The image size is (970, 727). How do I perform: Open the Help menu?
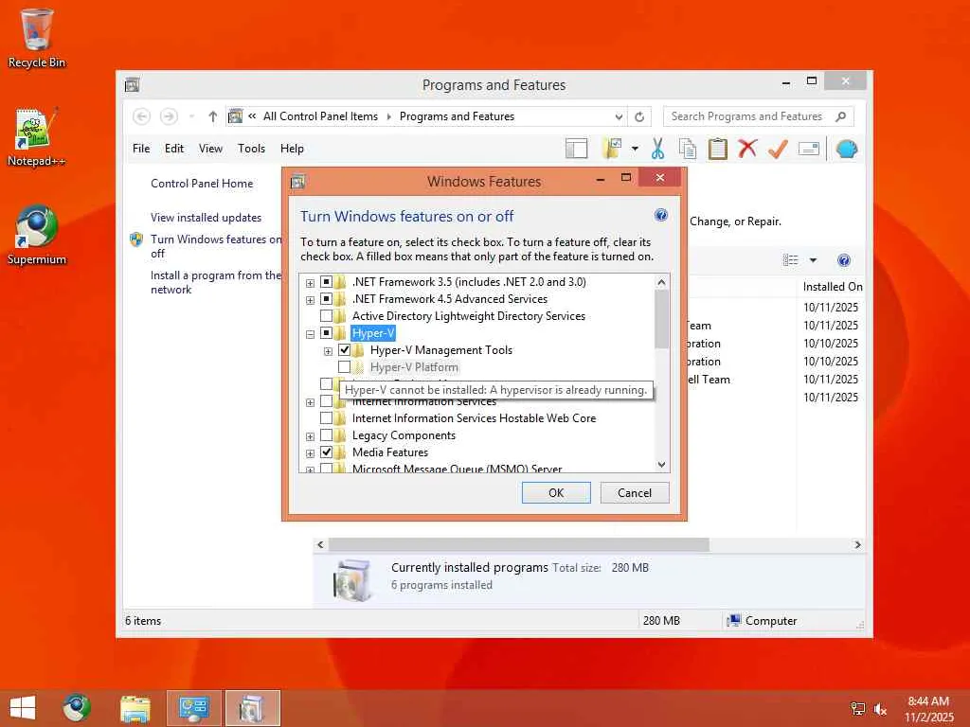[292, 149]
